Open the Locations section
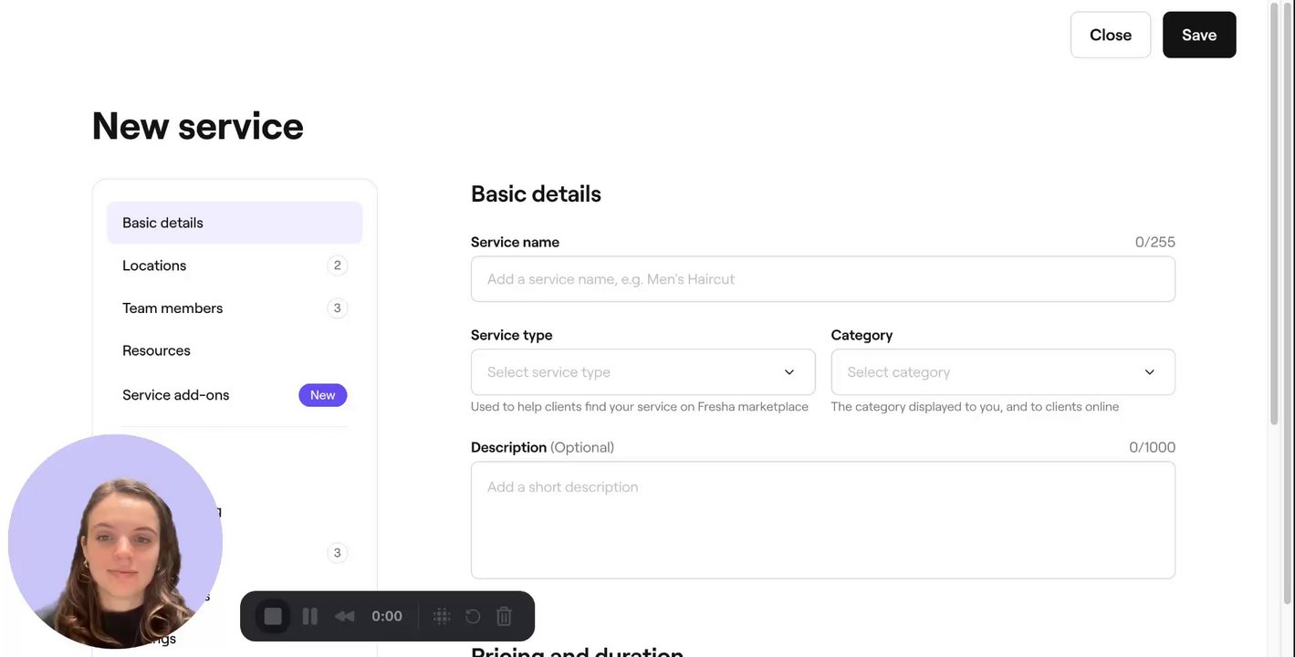This screenshot has width=1295, height=657. point(235,266)
